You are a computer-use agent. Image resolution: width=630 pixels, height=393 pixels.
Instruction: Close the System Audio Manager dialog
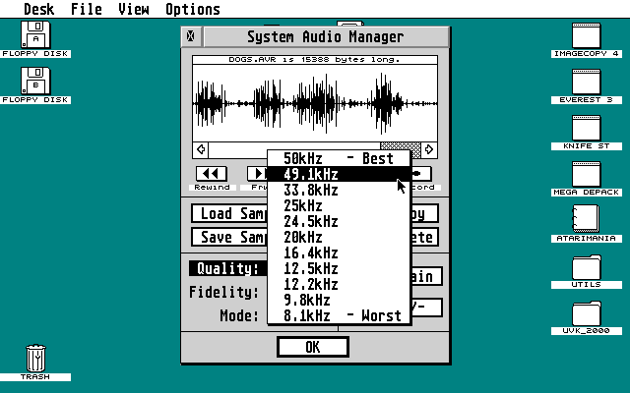[191, 36]
